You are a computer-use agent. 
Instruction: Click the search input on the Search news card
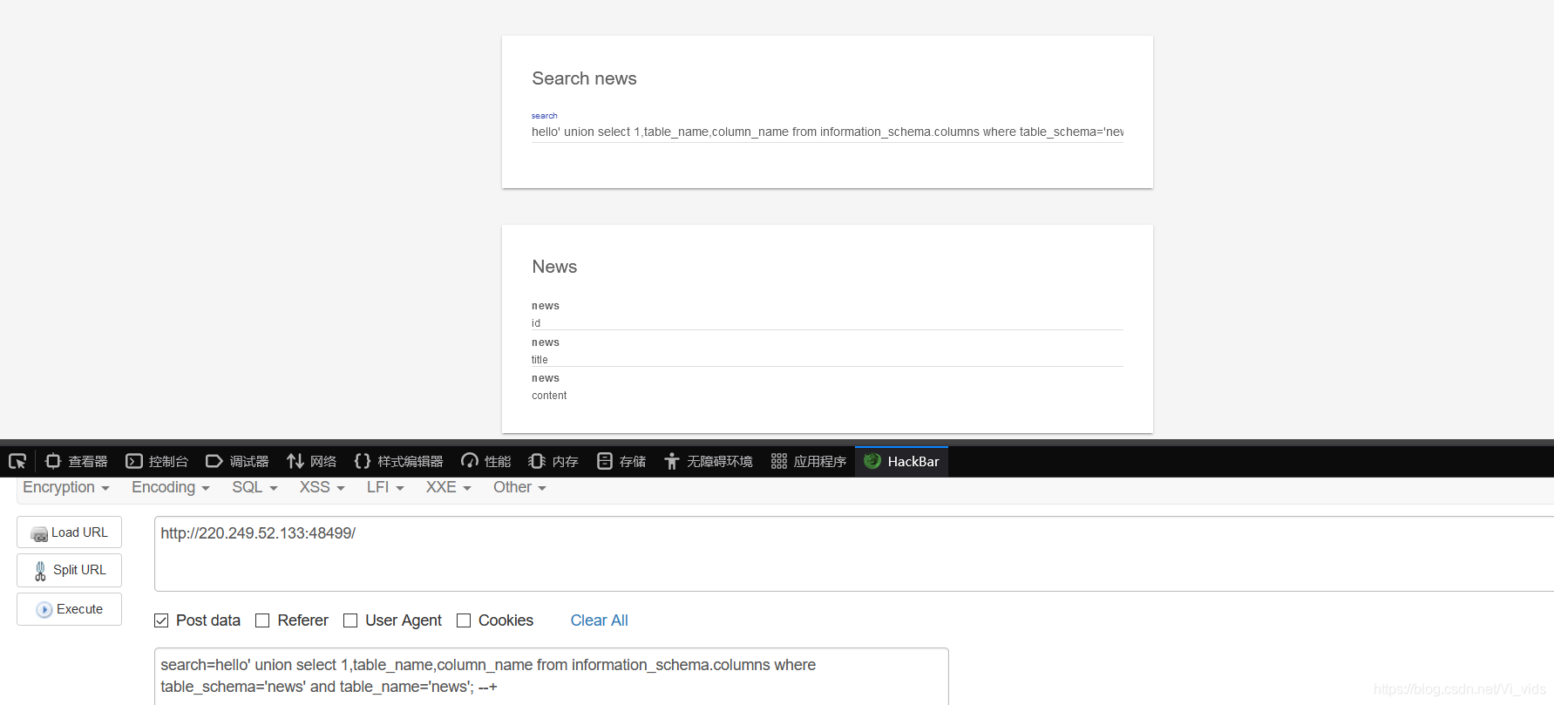pos(827,132)
